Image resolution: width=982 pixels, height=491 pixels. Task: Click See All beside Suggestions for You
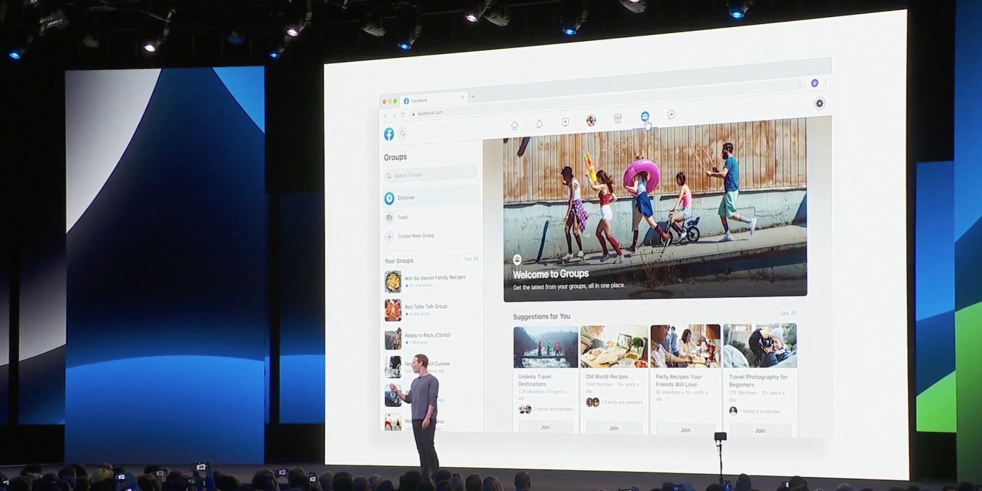pyautogui.click(x=788, y=313)
